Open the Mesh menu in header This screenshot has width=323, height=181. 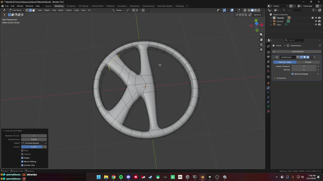[61, 10]
